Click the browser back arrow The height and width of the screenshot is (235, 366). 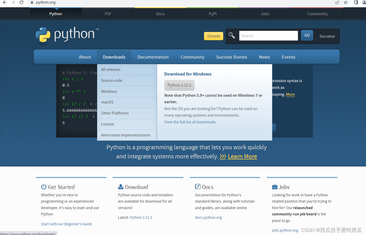5,2
